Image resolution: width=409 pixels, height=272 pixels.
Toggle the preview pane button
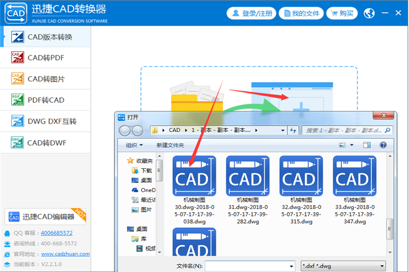pos(367,145)
